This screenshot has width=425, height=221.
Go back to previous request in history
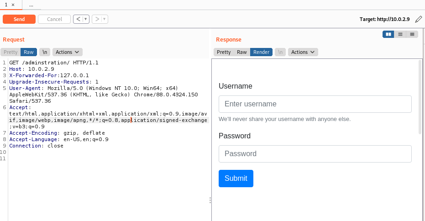click(x=78, y=19)
